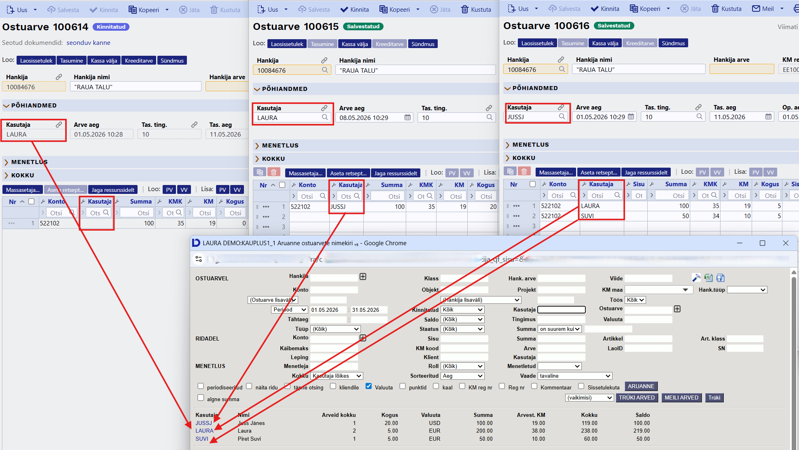Enable the periodiseeritud checkbox

[201, 386]
